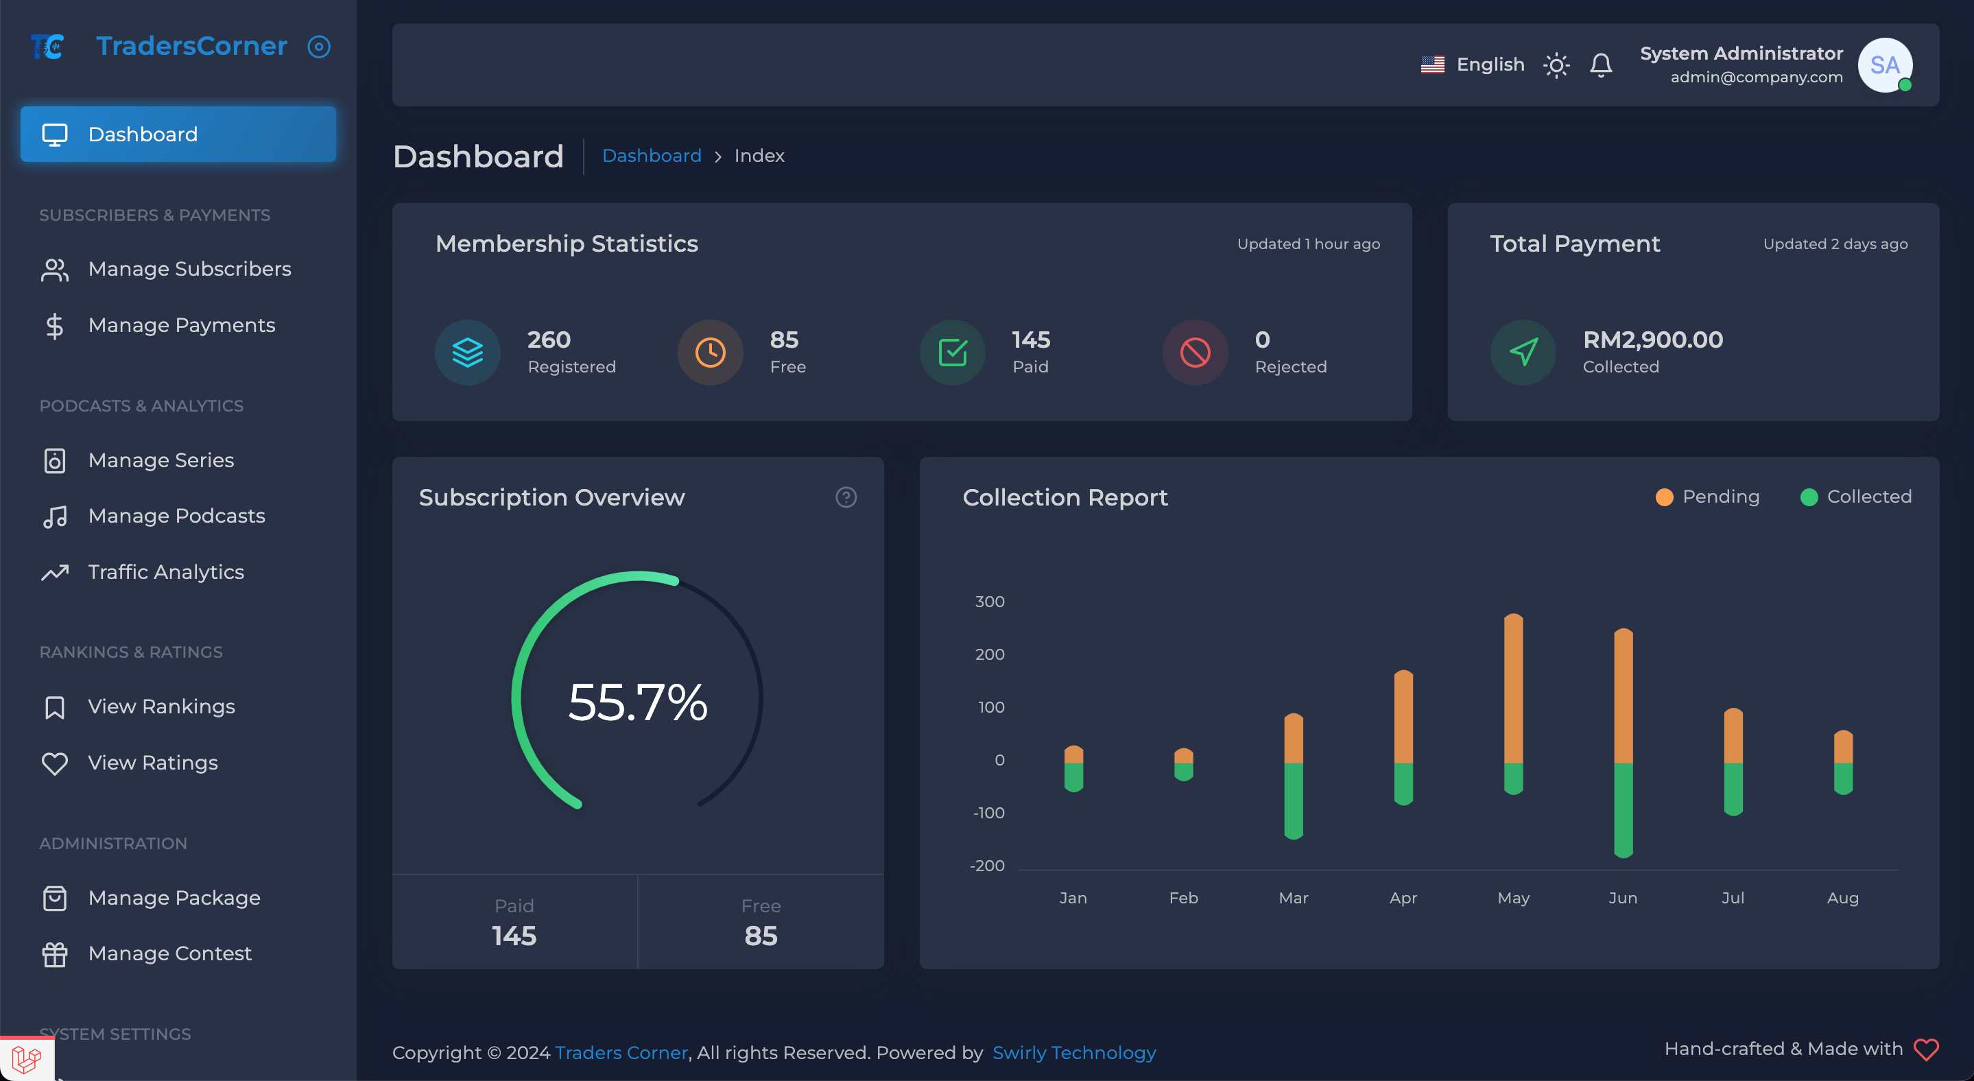Click the notification bell icon
Viewport: 1974px width, 1081px height.
pyautogui.click(x=1600, y=65)
